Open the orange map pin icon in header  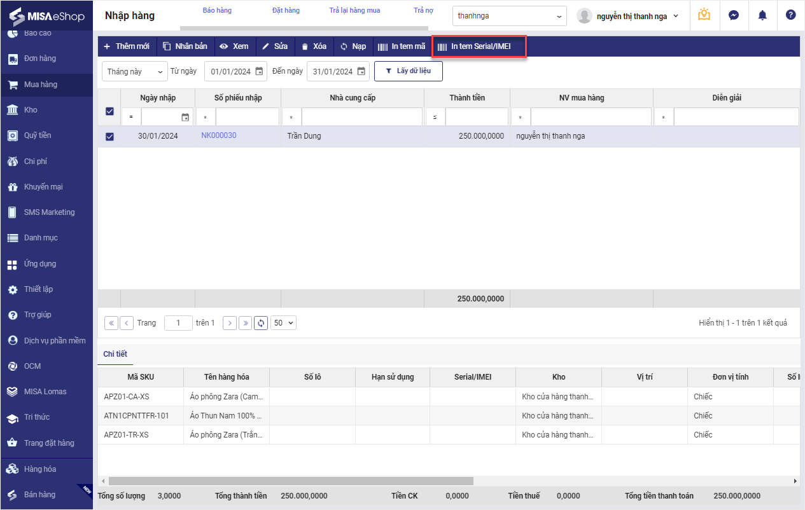coord(704,15)
